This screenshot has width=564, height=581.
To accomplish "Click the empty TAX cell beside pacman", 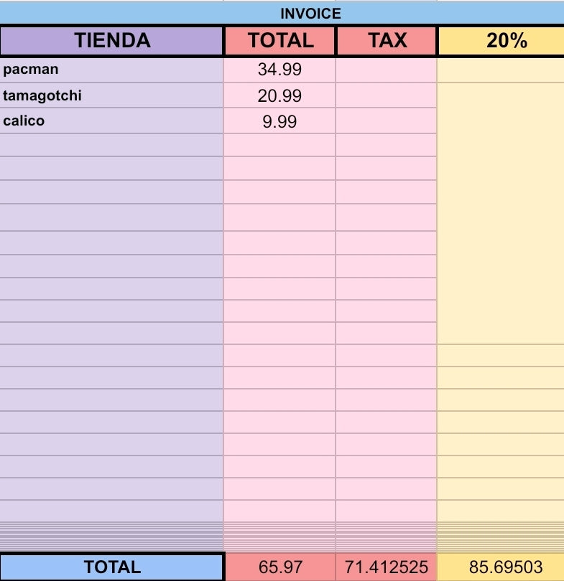I will [x=387, y=70].
